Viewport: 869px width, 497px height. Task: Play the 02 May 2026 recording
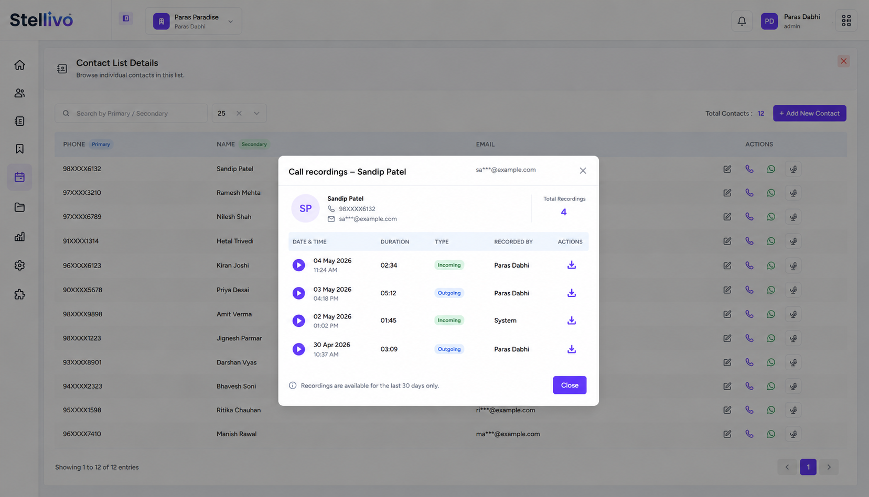[298, 321]
